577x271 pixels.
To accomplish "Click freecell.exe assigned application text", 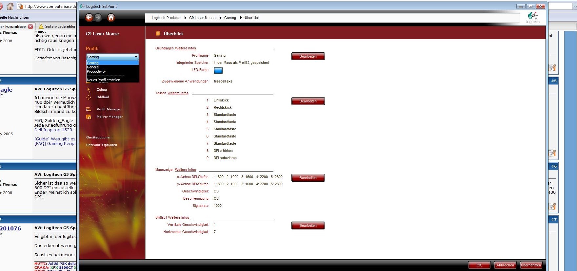I will [x=223, y=81].
